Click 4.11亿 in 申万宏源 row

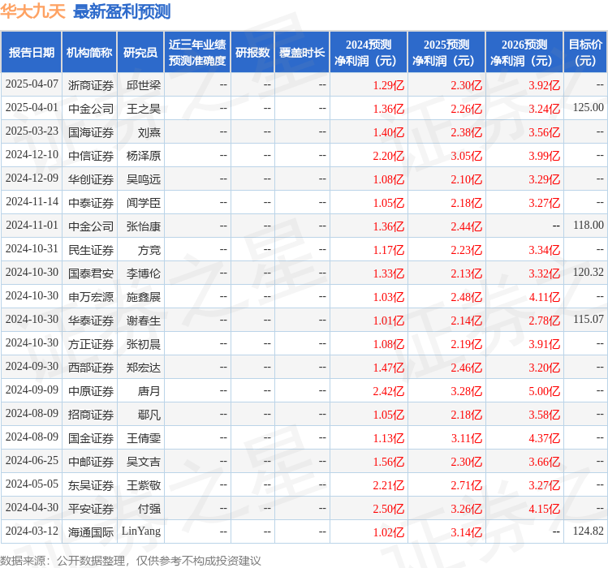[545, 297]
